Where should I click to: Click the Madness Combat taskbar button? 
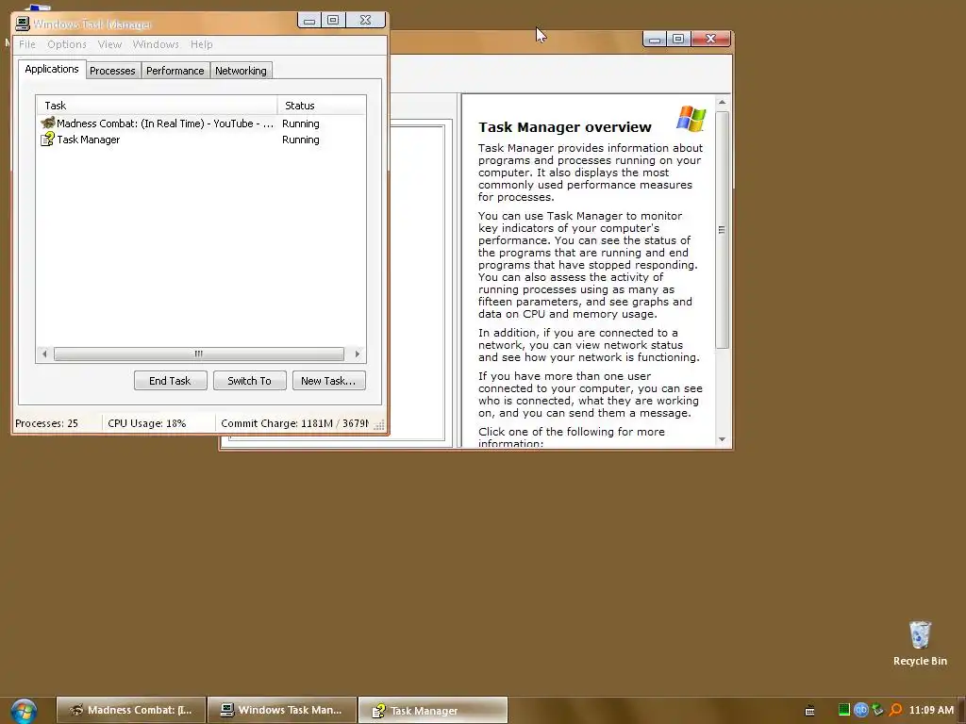tap(130, 711)
